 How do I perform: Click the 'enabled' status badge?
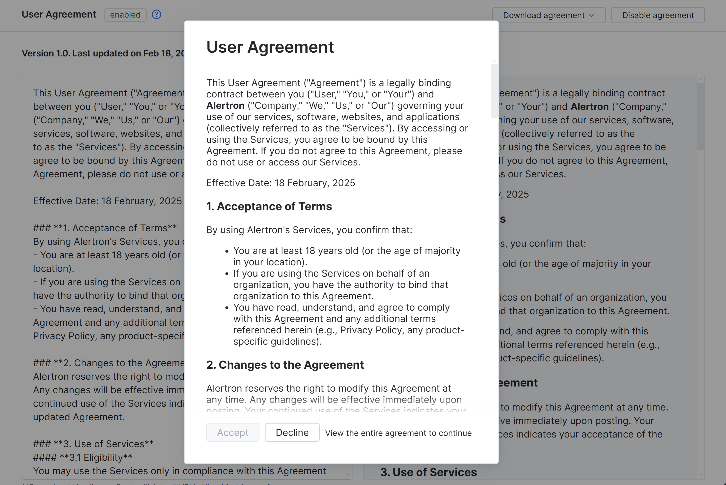pos(125,15)
